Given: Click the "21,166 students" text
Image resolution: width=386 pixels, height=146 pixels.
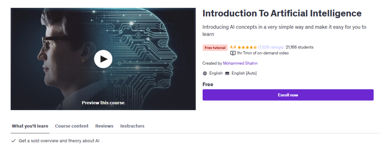Looking at the screenshot, I should (300, 47).
